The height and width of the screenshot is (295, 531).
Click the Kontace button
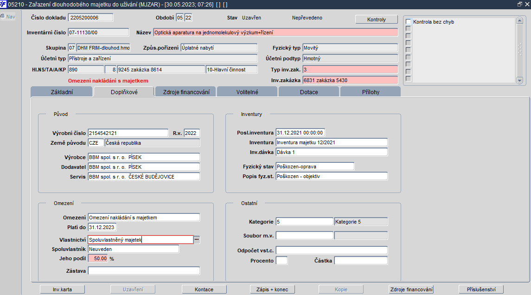pyautogui.click(x=204, y=289)
